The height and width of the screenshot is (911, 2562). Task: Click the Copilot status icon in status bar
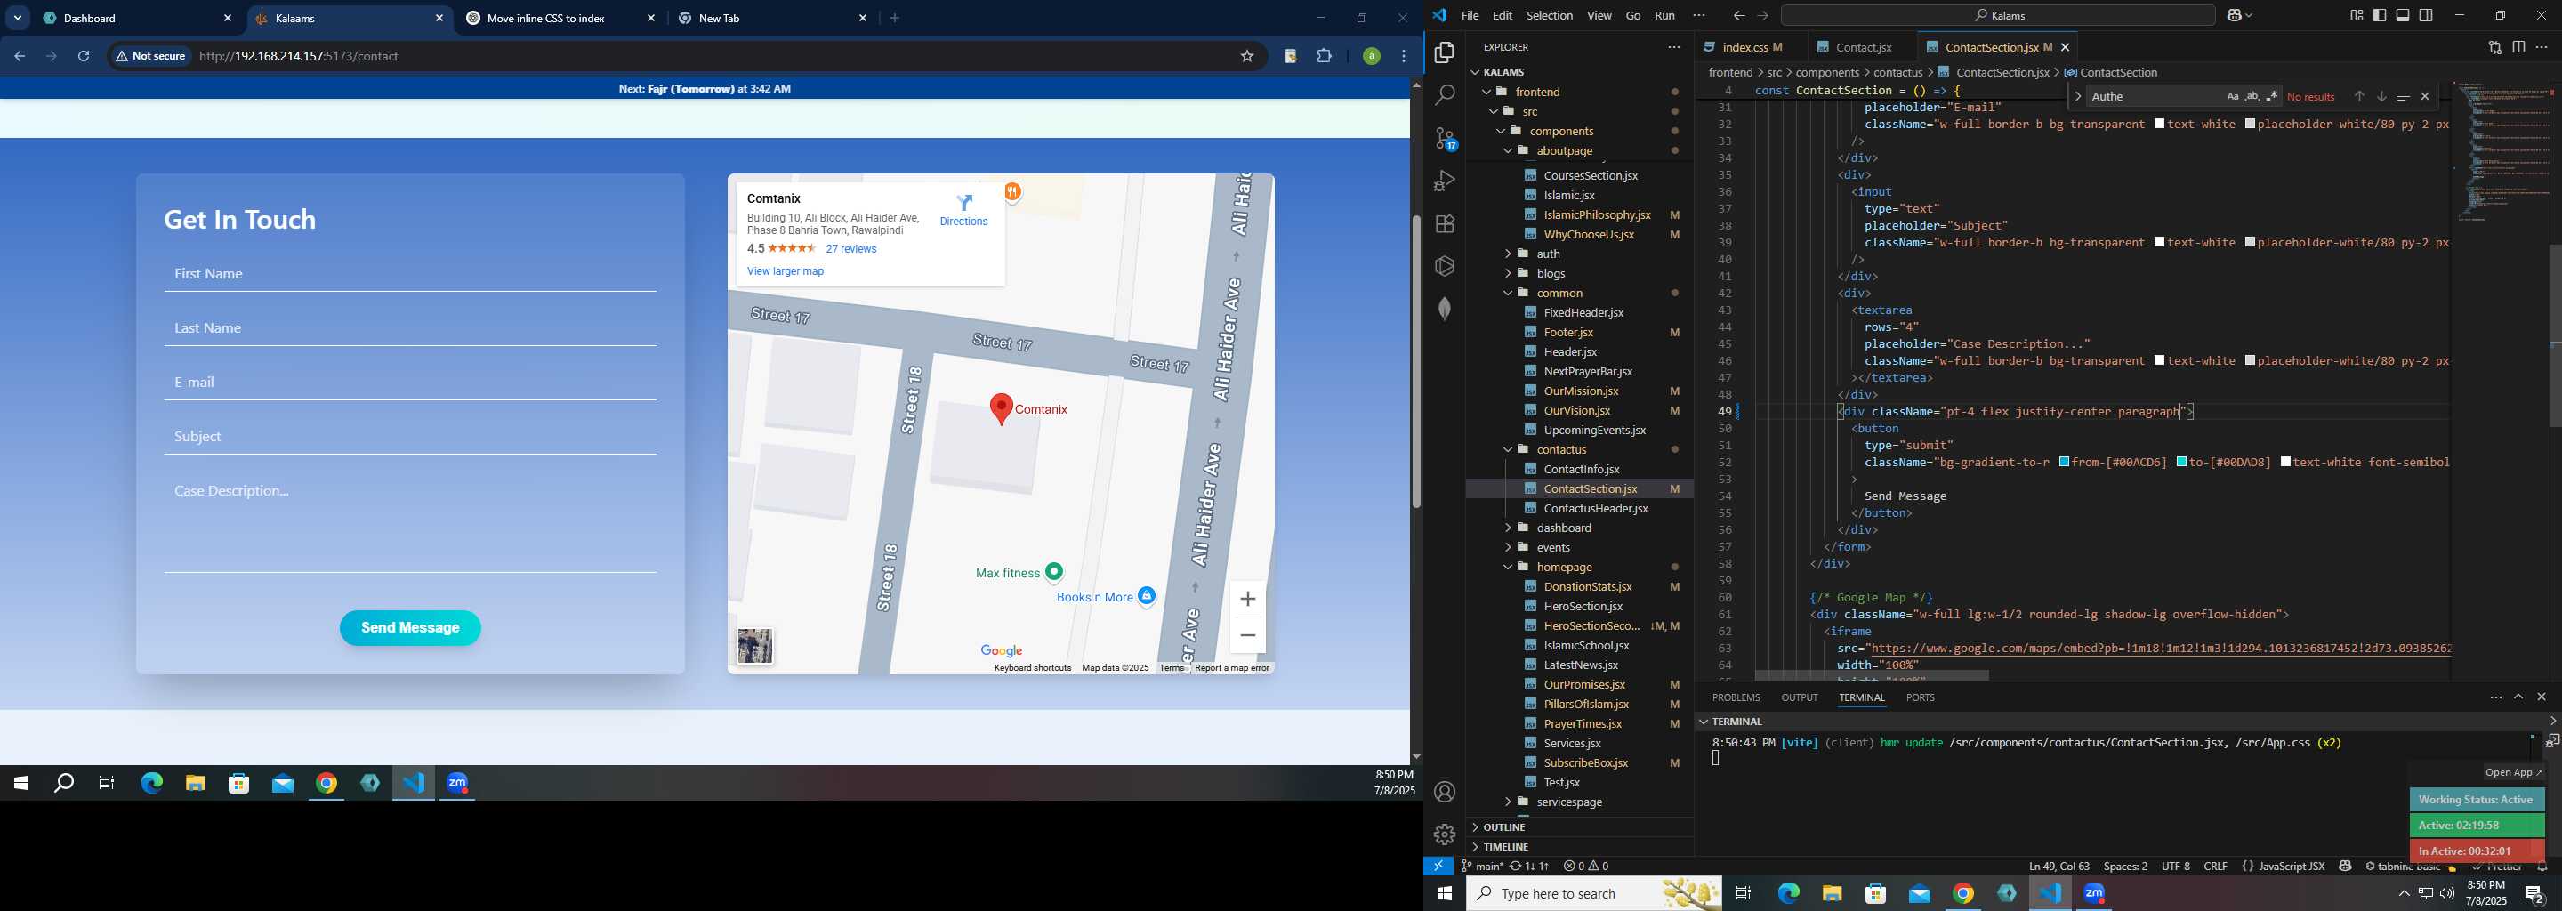pyautogui.click(x=2345, y=867)
